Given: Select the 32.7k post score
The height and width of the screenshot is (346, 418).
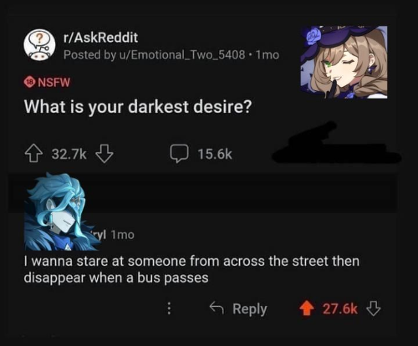Looking at the screenshot, I should pos(69,154).
